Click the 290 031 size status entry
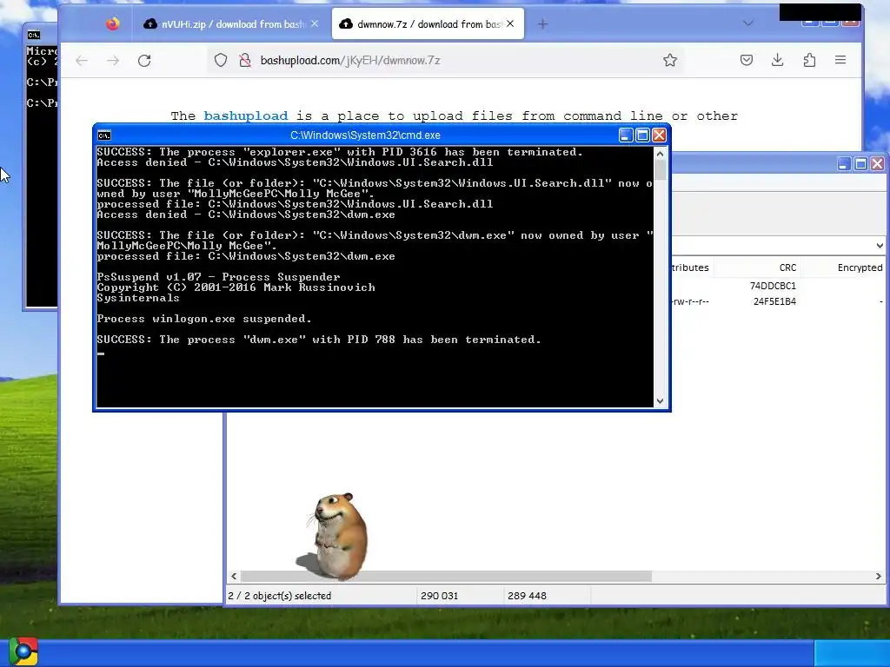The width and height of the screenshot is (890, 667). (x=439, y=596)
